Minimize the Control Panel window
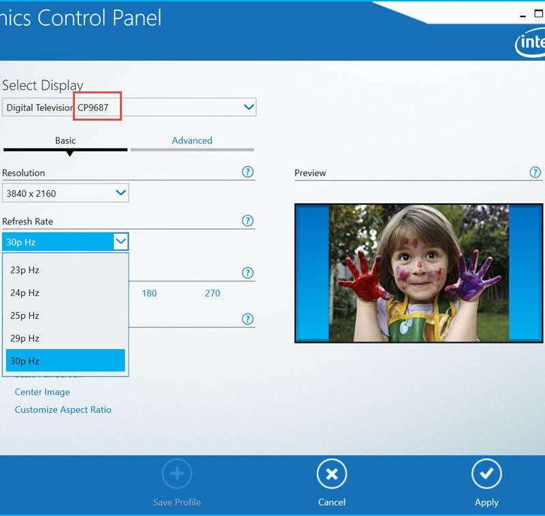545x516 pixels. (x=523, y=16)
